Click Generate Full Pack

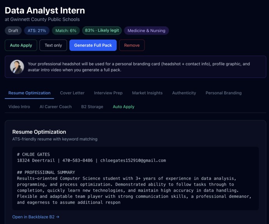click(x=93, y=45)
